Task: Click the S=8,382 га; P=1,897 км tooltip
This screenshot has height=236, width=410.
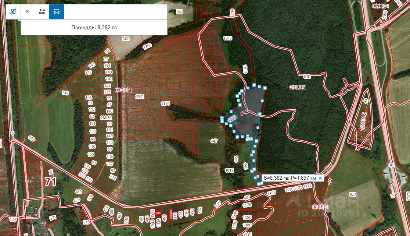Action: pos(290,178)
